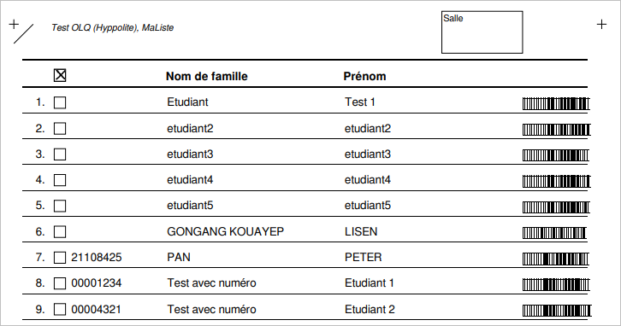Check the box next to etudiant3
The image size is (621, 326).
coord(60,154)
